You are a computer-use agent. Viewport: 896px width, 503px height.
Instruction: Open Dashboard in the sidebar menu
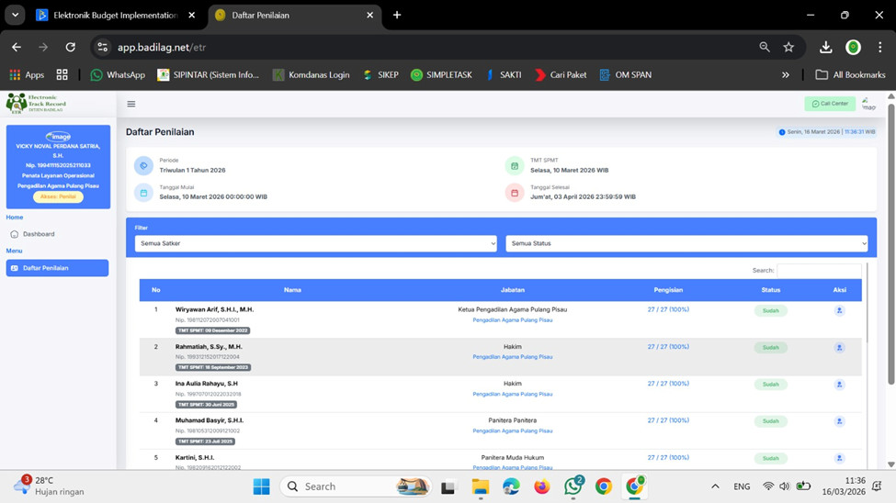point(39,234)
